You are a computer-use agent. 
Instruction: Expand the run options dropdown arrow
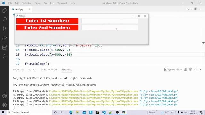[191, 9]
